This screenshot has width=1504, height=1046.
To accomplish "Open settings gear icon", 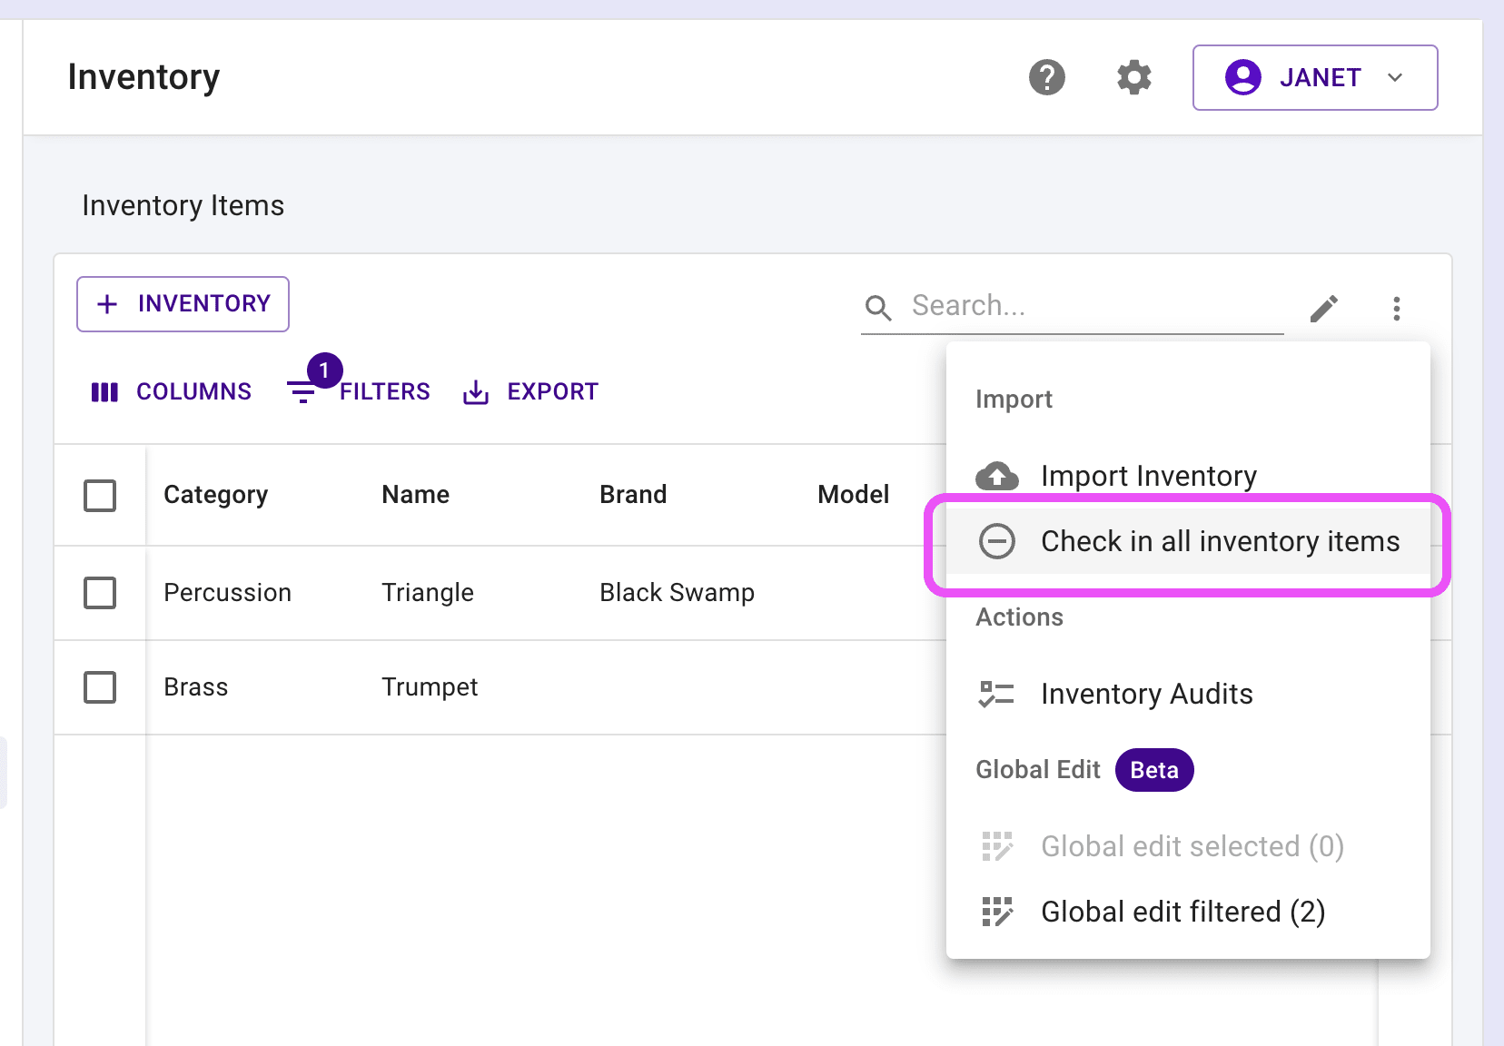I will tap(1133, 77).
